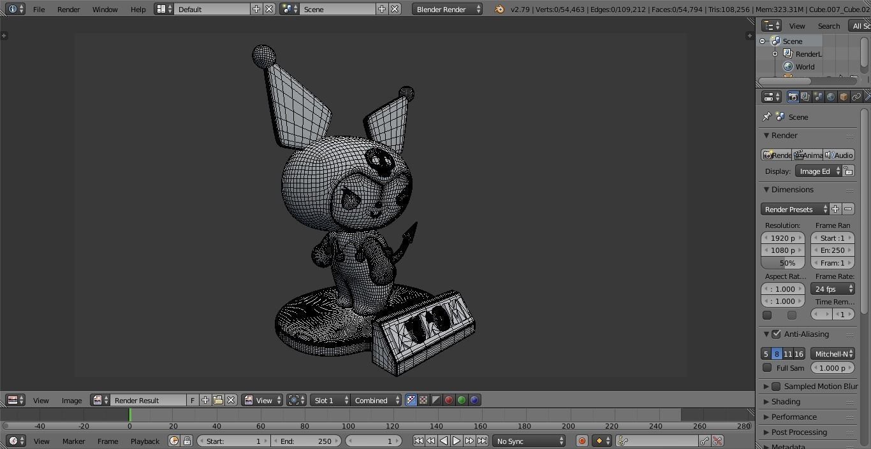Add a new screen layout with plus
Viewport: 871px width, 449px height.
coord(256,9)
